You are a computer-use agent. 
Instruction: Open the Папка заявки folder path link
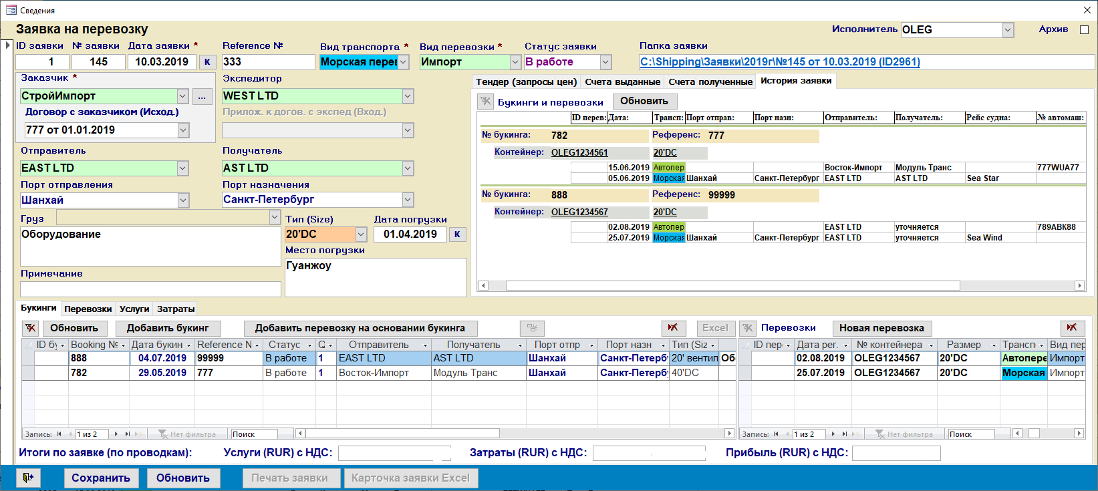(780, 62)
